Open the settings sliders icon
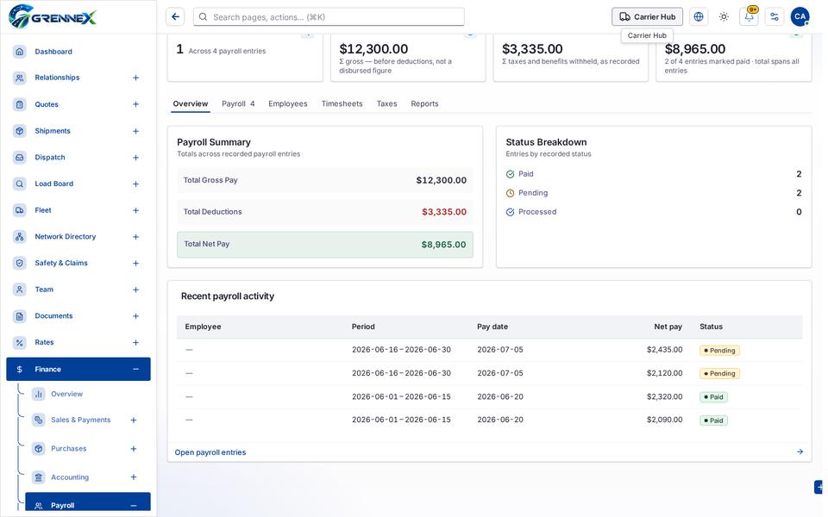Viewport: 828px width, 517px height. pyautogui.click(x=775, y=16)
